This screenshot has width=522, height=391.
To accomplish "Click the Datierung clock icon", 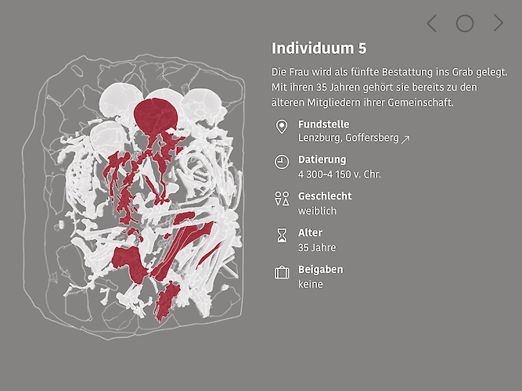I will tap(282, 162).
